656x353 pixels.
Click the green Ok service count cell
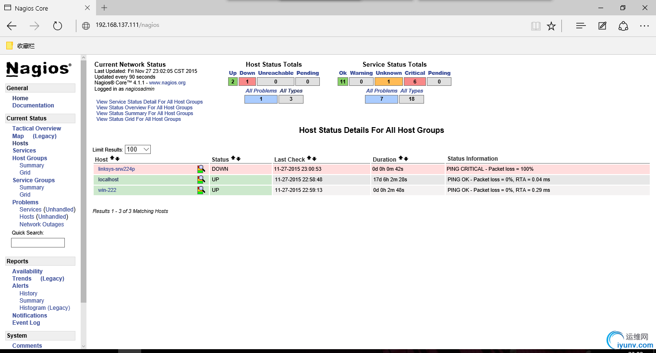point(342,82)
